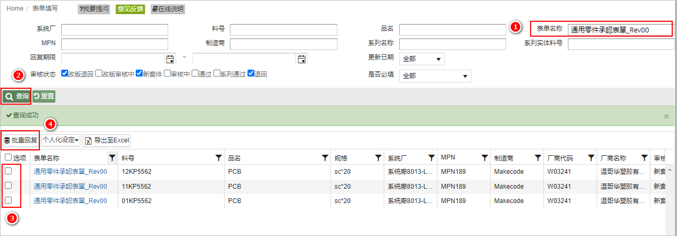Image resolution: width=677 pixels, height=236 pixels.
Task: Click the 表单名称 input field
Action: 620,30
